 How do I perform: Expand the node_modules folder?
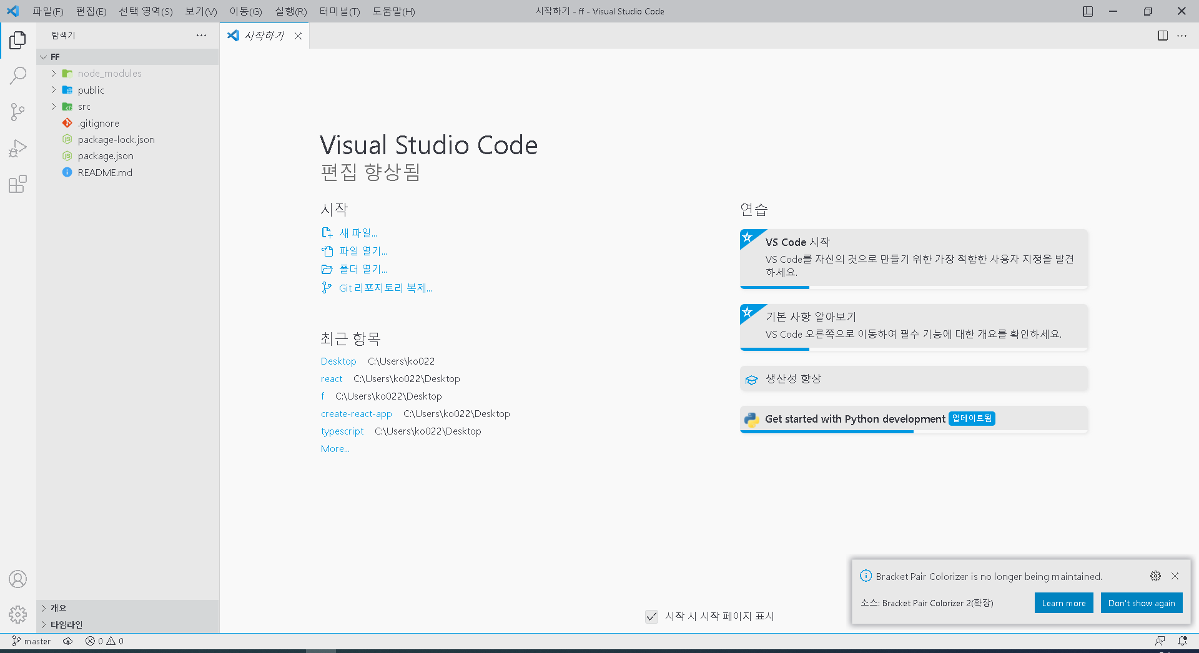click(x=127, y=74)
